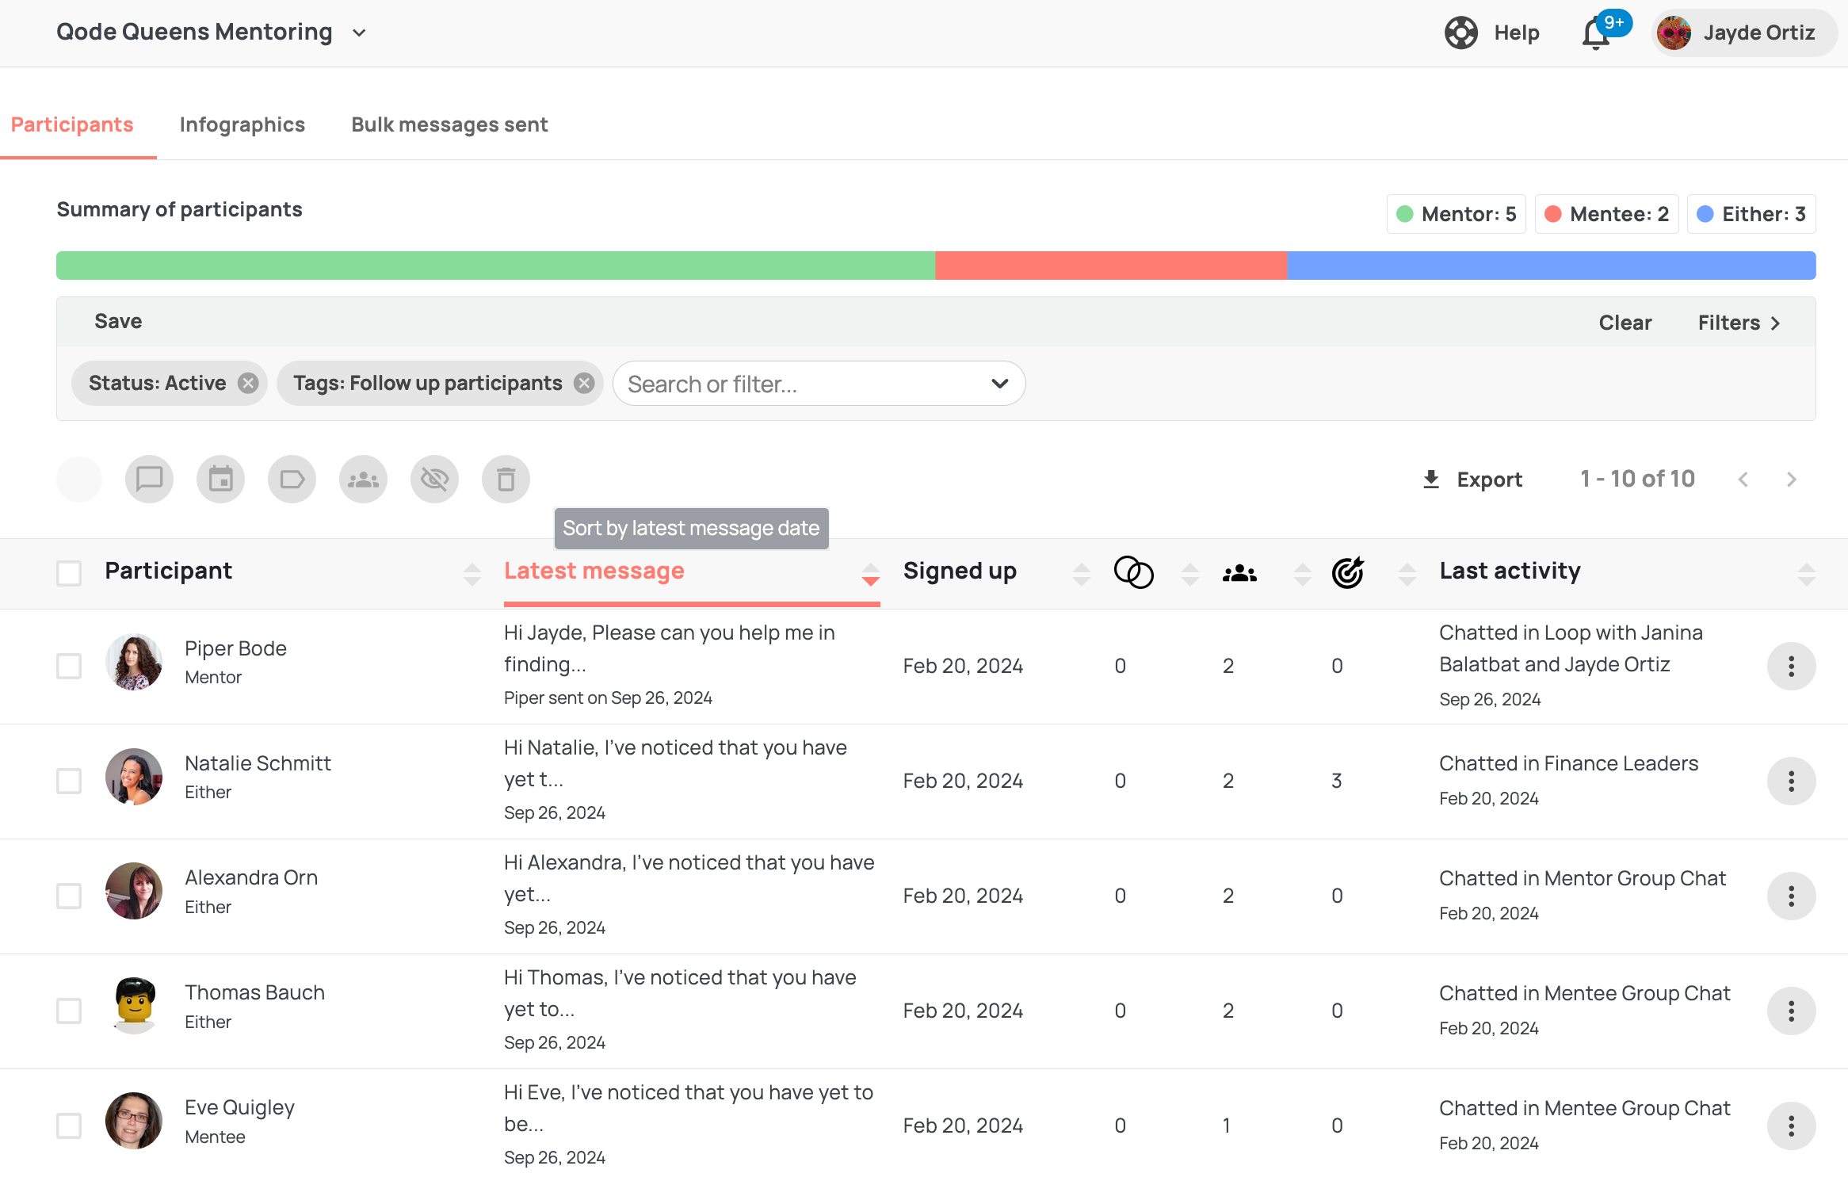This screenshot has height=1181, width=1848.
Task: Click the Mentor: 5 legend chip
Action: (1456, 214)
